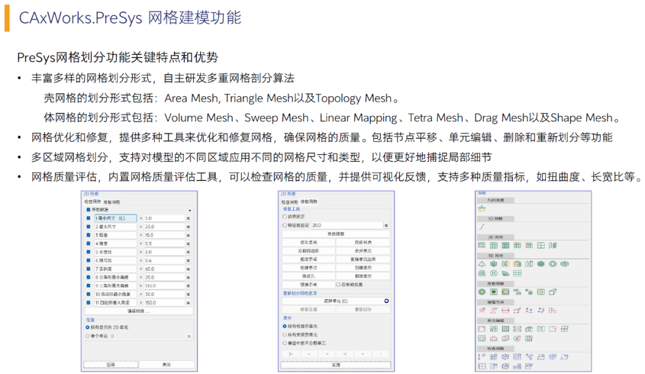The width and height of the screenshot is (645, 374).
Task: Click the 应用 button
Action: [110, 364]
